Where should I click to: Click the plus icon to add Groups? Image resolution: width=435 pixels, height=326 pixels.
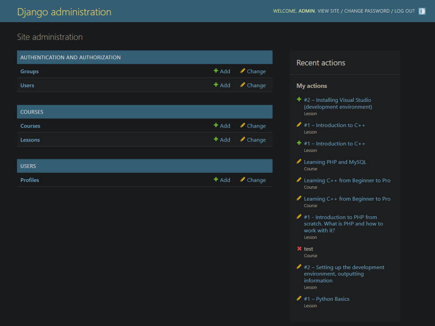216,71
